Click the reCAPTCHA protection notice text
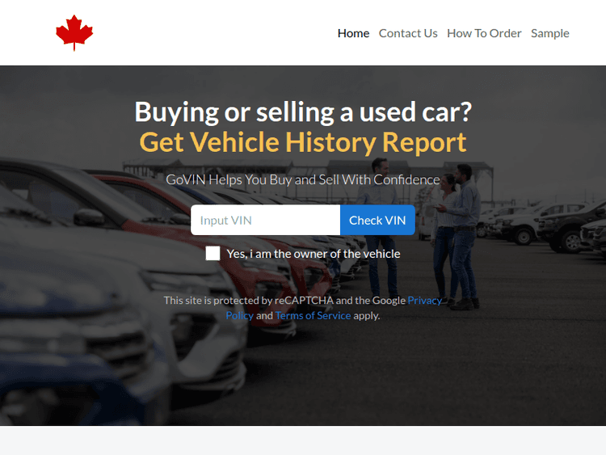This screenshot has width=606, height=455. pyautogui.click(x=303, y=308)
